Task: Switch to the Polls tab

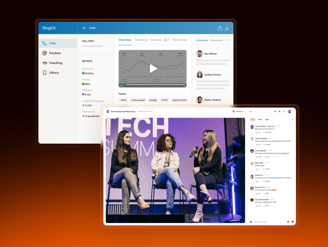Action: tap(260, 120)
